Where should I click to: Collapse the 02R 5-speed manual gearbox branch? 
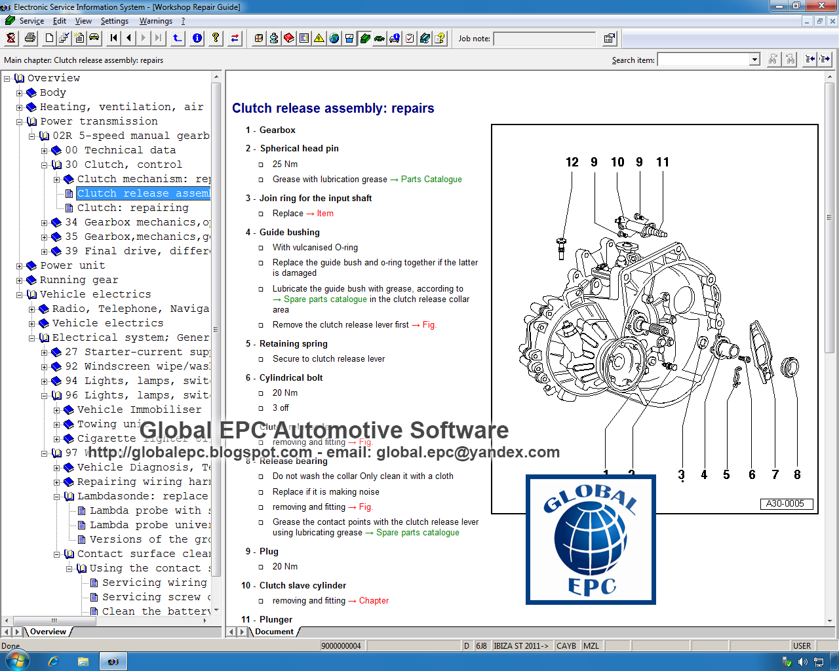tap(30, 136)
